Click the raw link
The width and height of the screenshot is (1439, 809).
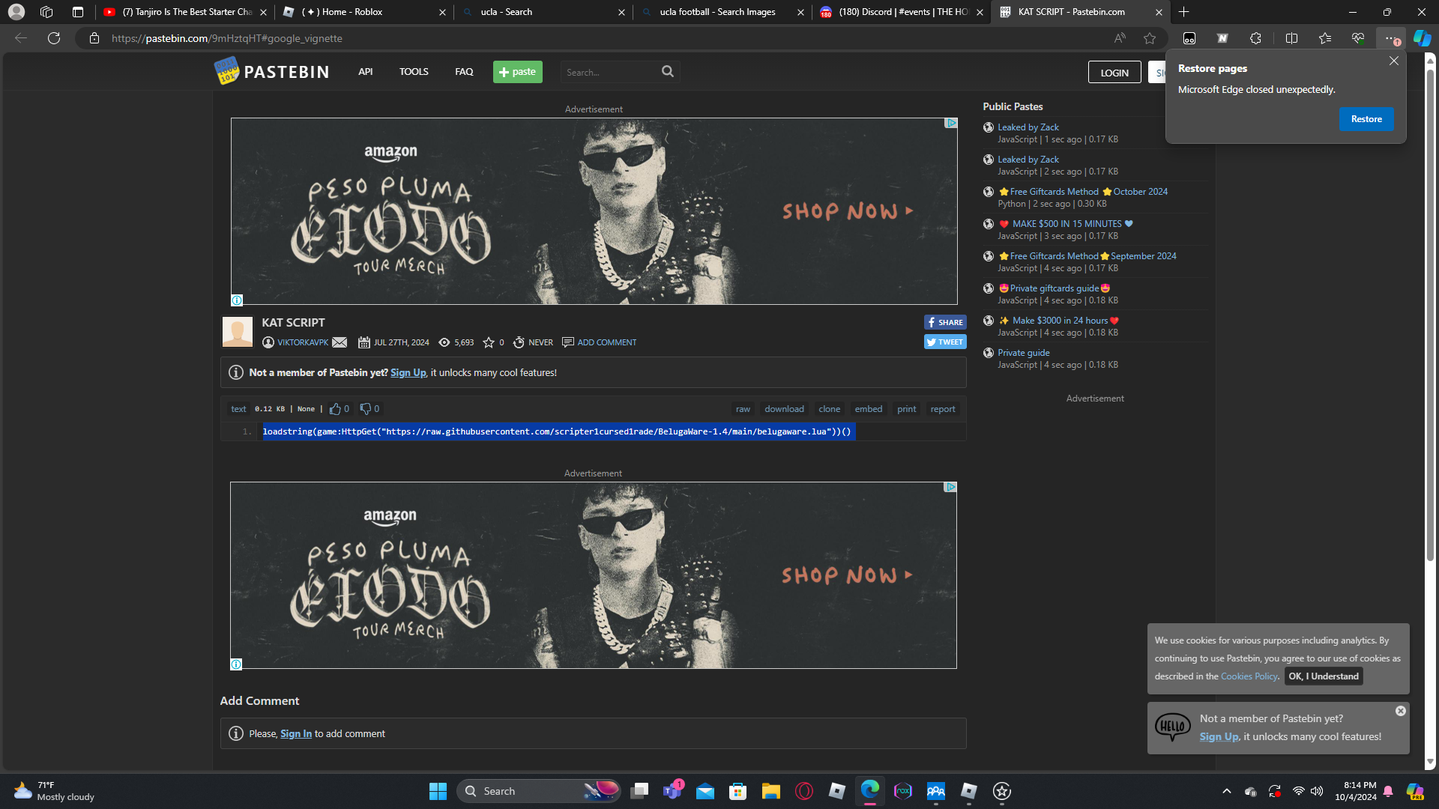pos(743,409)
